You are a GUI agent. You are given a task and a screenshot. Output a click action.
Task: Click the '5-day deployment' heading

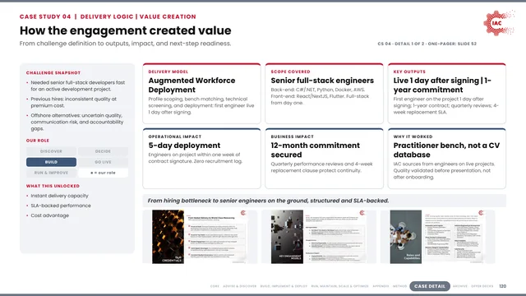pyautogui.click(x=184, y=146)
